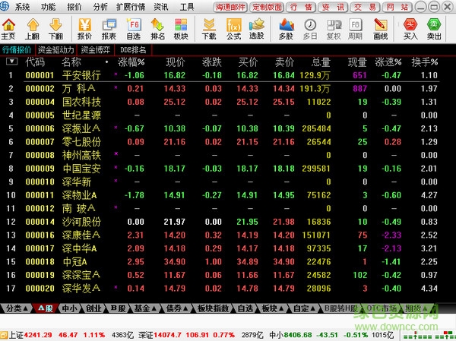456x341 pixels.
Task: Click the 复权 adjustment icon
Action: (334, 29)
